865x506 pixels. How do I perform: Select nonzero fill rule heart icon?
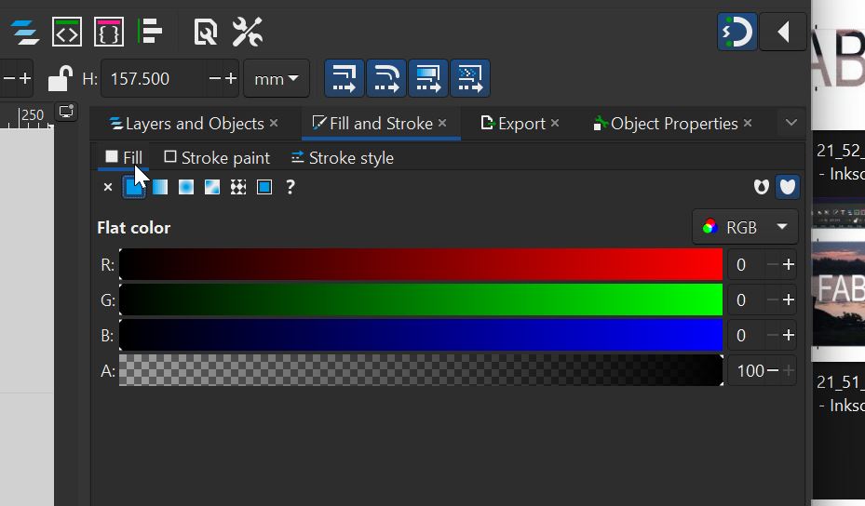pyautogui.click(x=787, y=187)
